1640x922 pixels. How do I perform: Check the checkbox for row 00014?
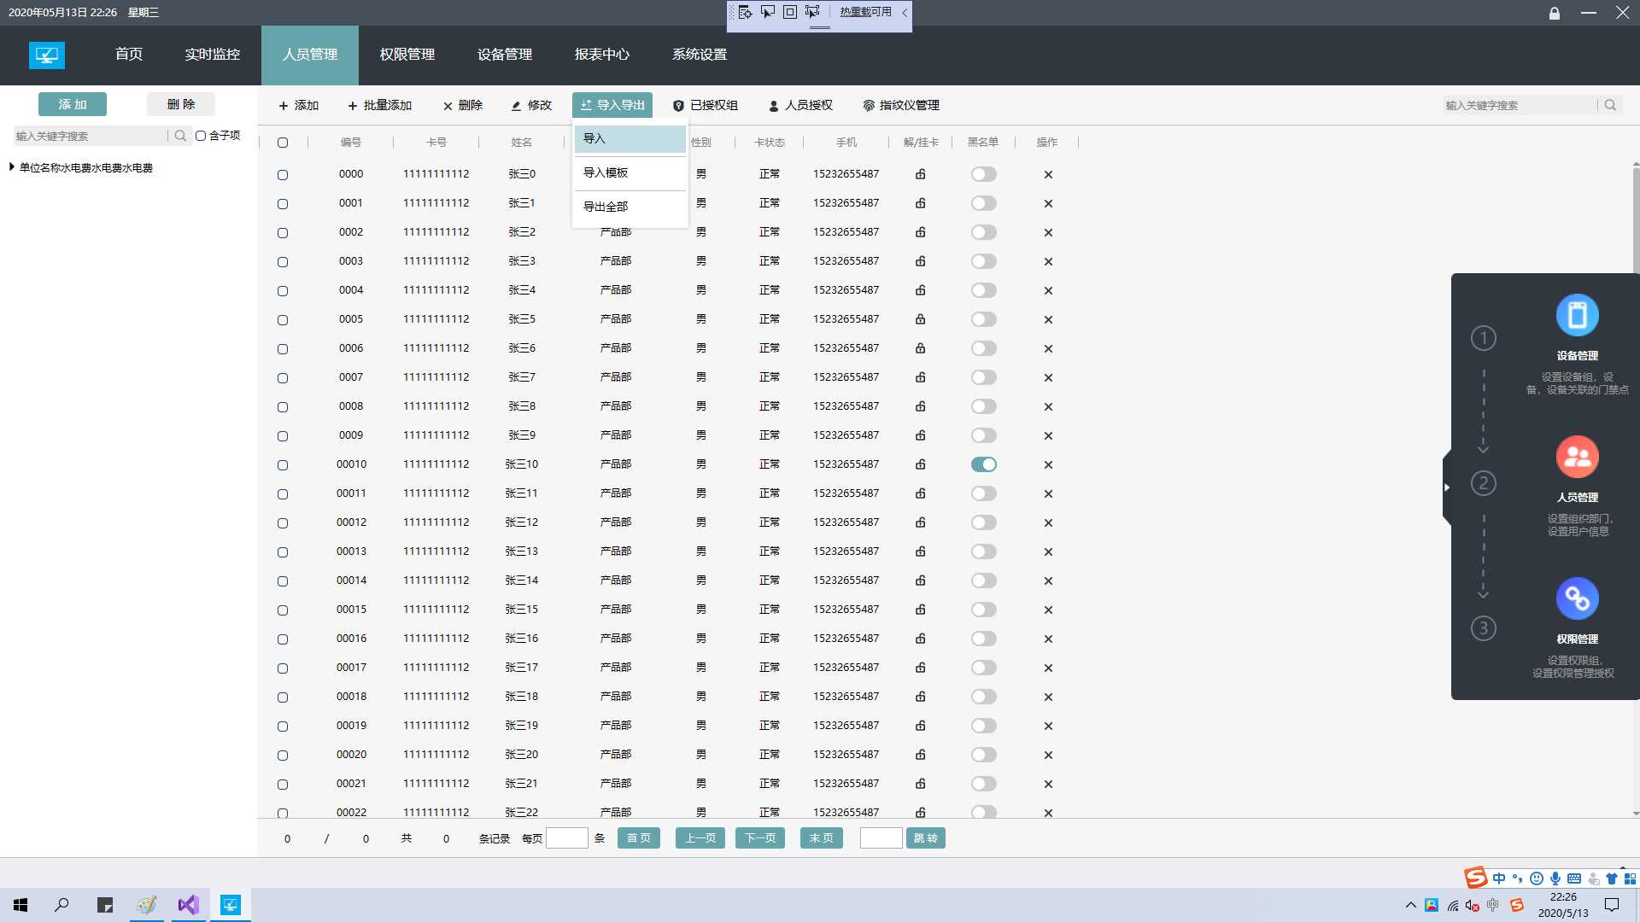click(283, 581)
